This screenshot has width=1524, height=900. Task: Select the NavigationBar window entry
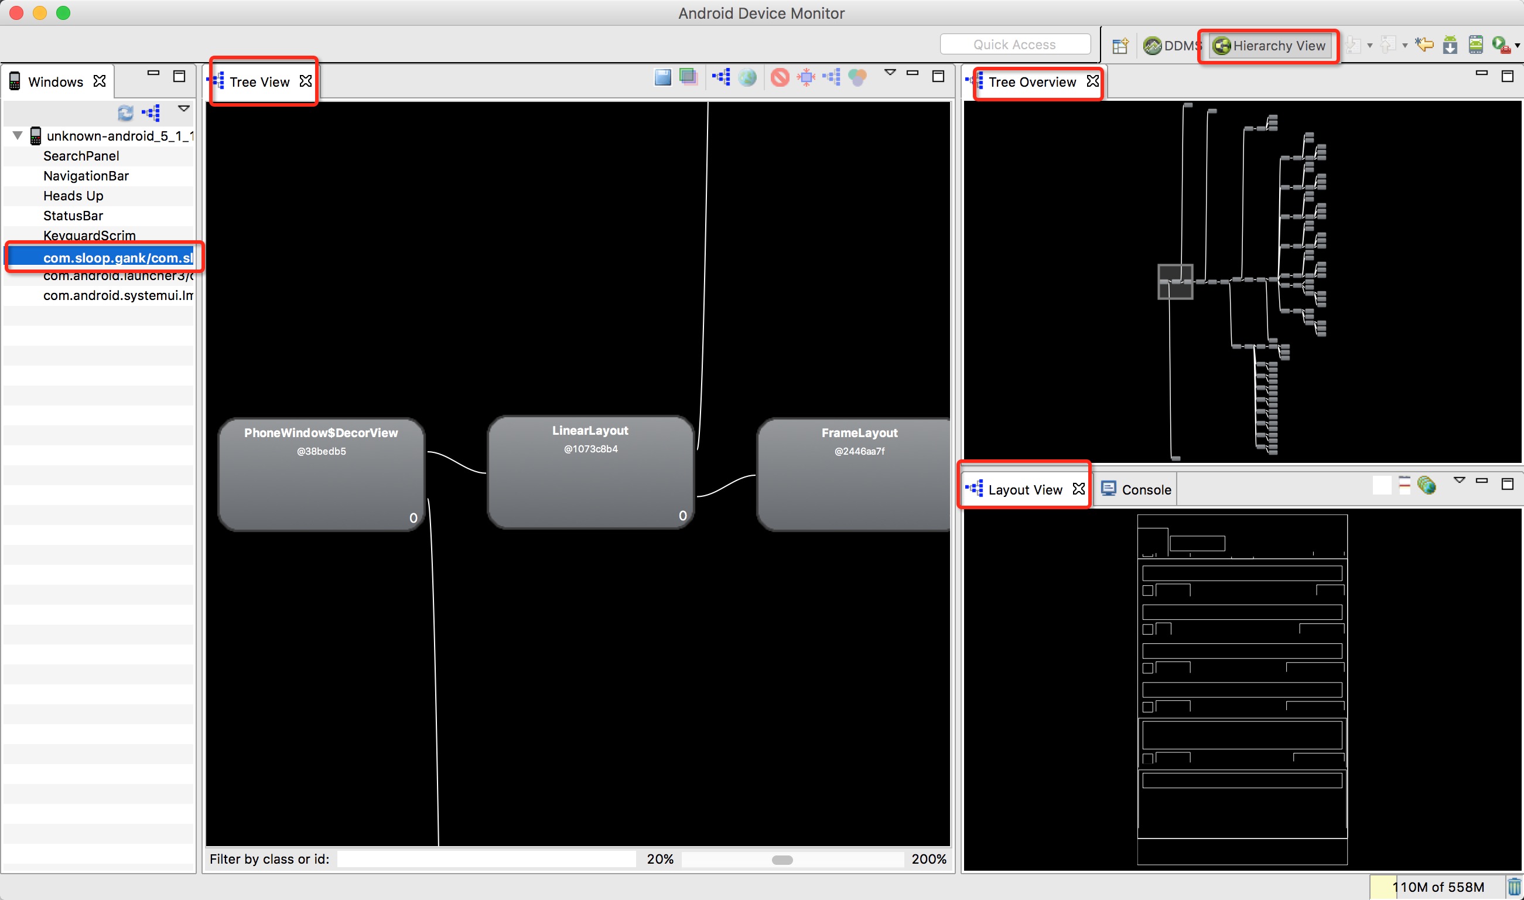click(x=99, y=176)
